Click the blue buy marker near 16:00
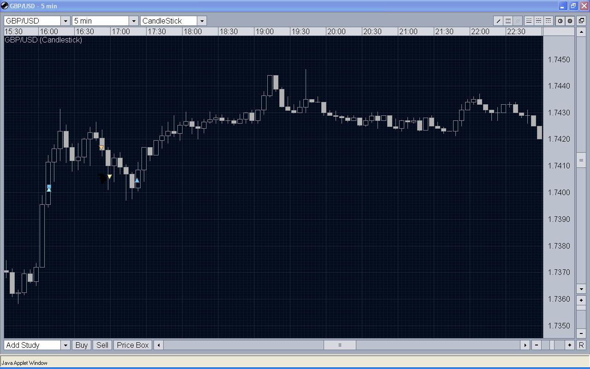This screenshot has width=590, height=369. [x=49, y=188]
